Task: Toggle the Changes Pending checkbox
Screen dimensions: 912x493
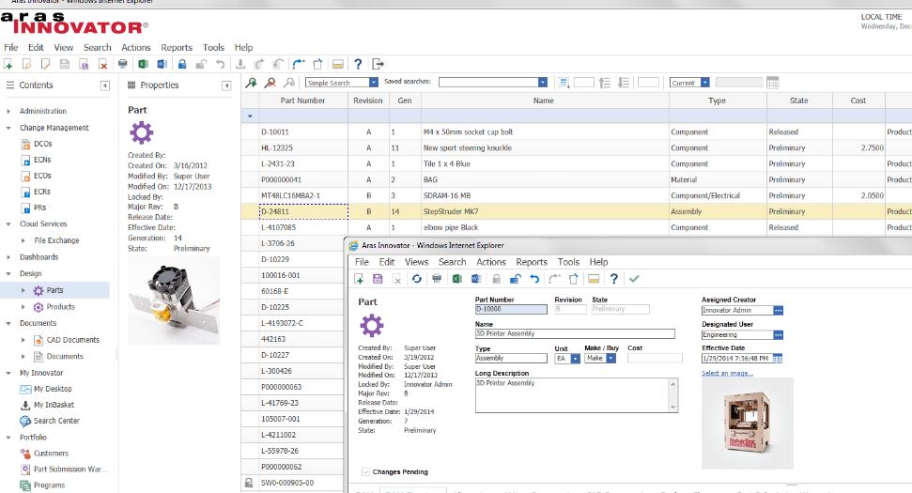Action: (365, 471)
